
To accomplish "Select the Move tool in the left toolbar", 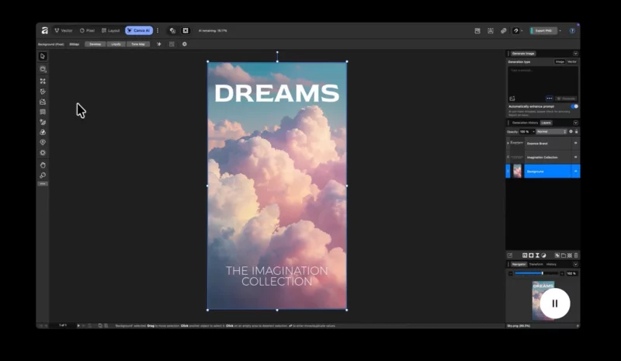I will (43, 57).
